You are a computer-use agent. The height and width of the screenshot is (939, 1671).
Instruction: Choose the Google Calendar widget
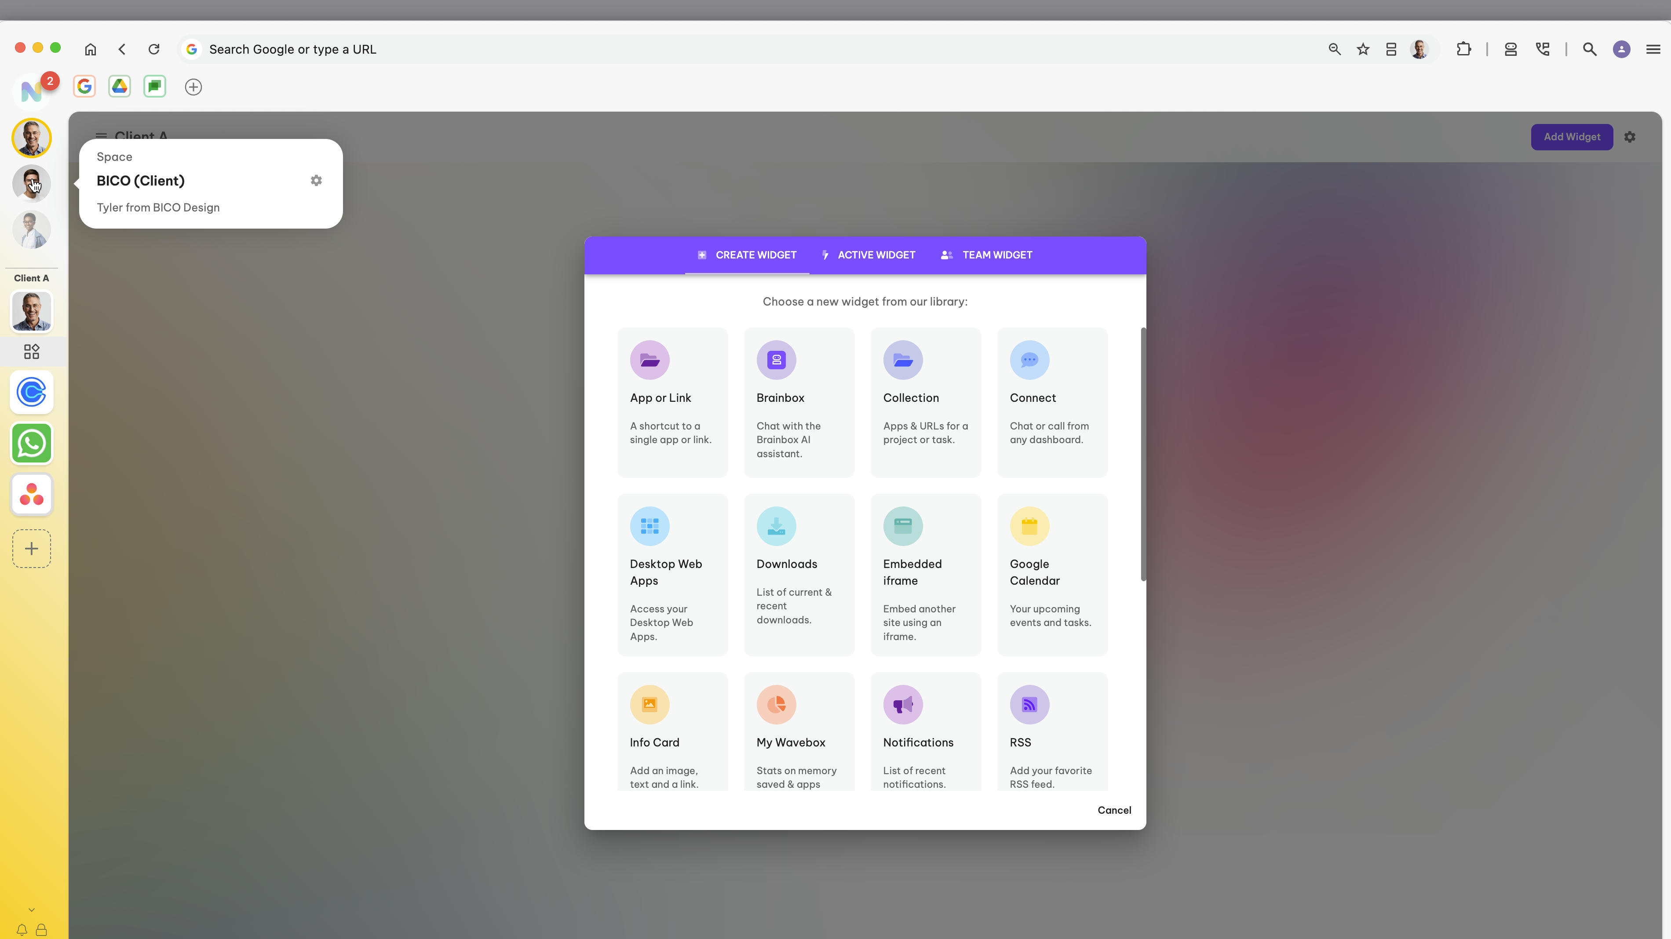(1052, 575)
